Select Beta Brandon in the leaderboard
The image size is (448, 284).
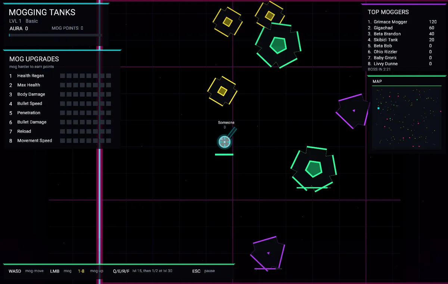(402, 34)
